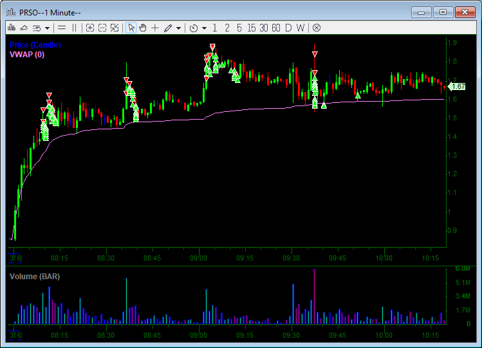Click the 09:30 time label on the price axis
The width and height of the screenshot is (482, 348).
click(x=291, y=258)
